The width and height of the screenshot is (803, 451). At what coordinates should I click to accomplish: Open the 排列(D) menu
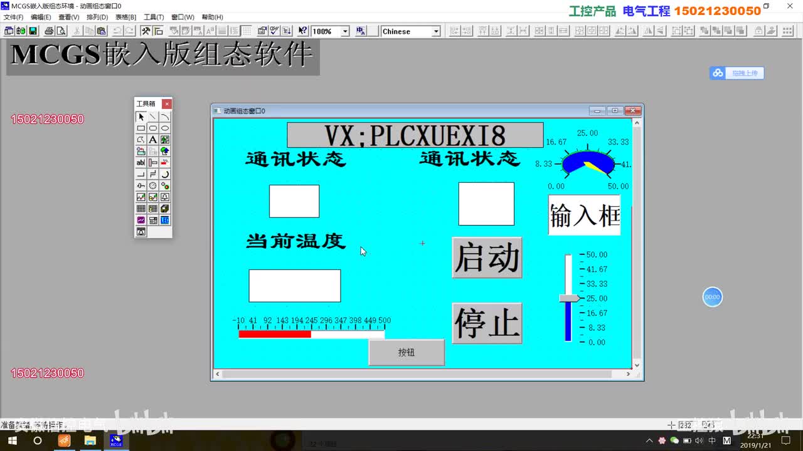pyautogui.click(x=97, y=17)
